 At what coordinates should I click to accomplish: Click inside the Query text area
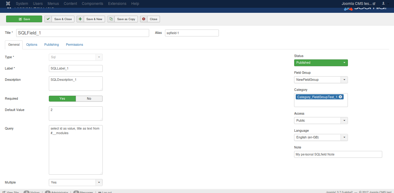tap(75, 149)
